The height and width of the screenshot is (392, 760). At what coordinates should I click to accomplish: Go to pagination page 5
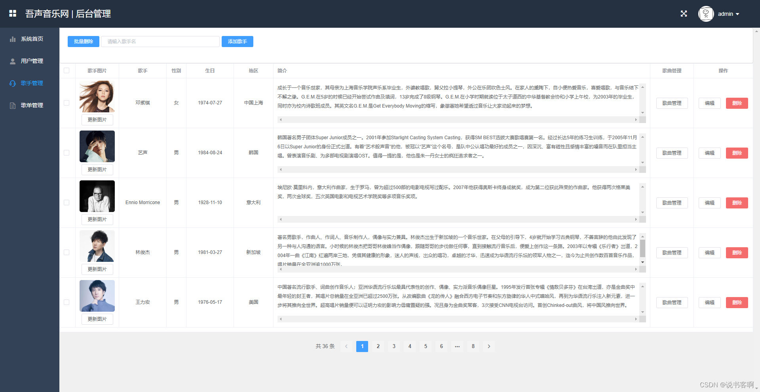(x=426, y=347)
